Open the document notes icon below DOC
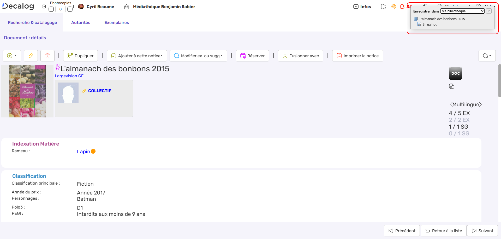Screen dimensions: 501x239 (452, 86)
